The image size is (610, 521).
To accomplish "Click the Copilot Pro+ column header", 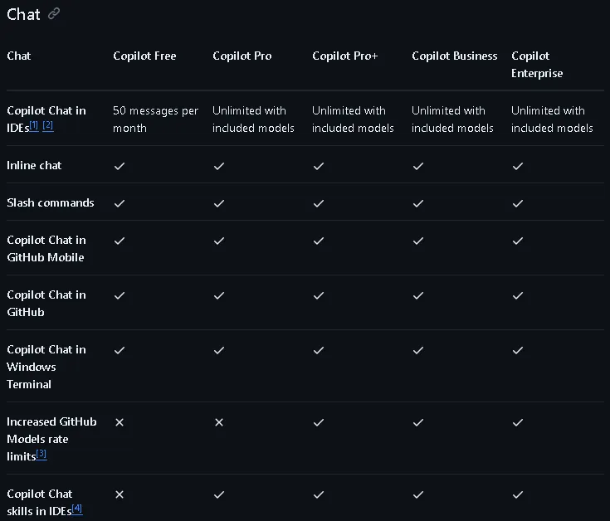I will [344, 56].
